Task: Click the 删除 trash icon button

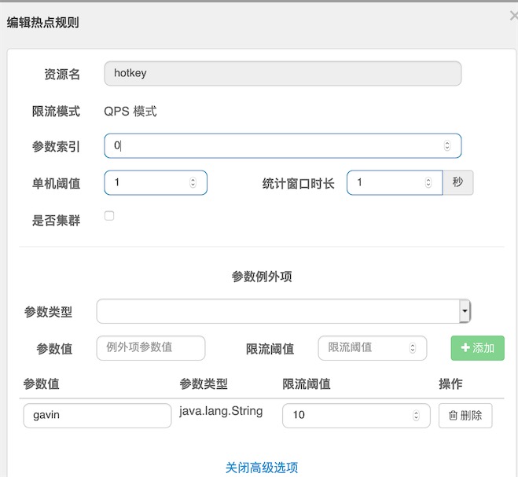Action: tap(465, 415)
